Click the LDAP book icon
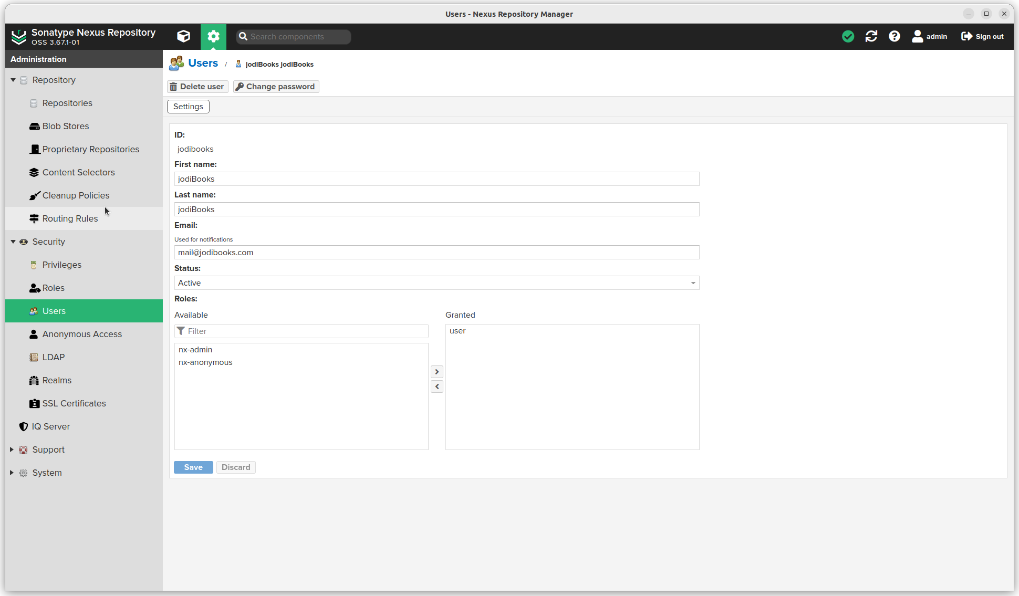 coord(34,357)
